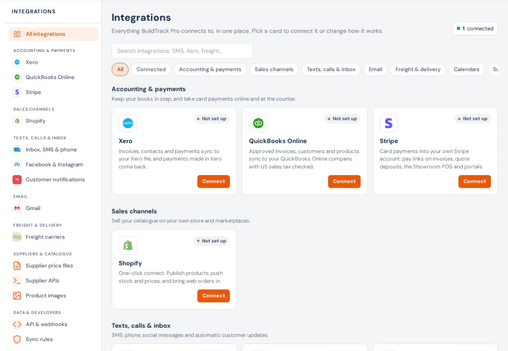Click Not set up badge on Shopify card
Screen dimensions: 508x351
point(212,241)
